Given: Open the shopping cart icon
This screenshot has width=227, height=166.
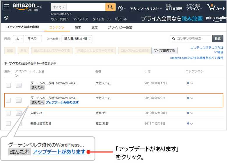Looking at the screenshot, I should tap(216, 7).
